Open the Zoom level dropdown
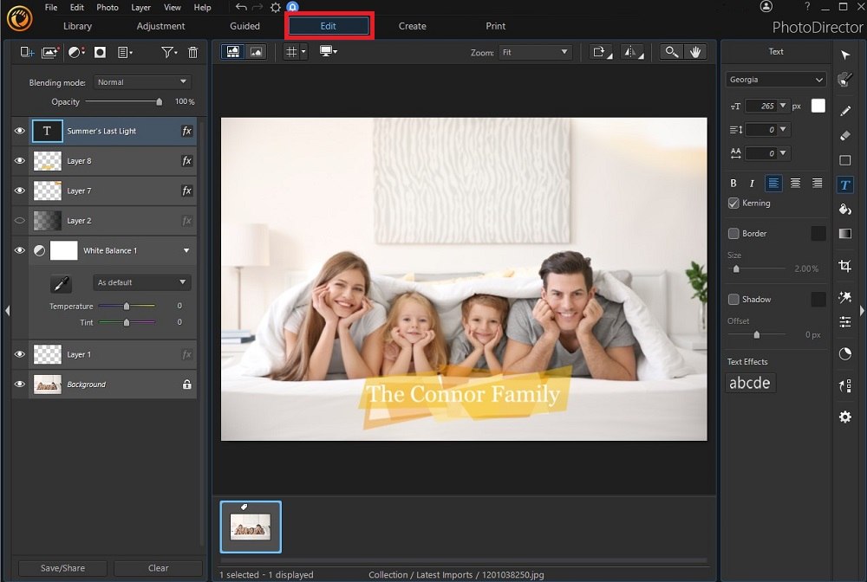867x582 pixels. pyautogui.click(x=535, y=51)
